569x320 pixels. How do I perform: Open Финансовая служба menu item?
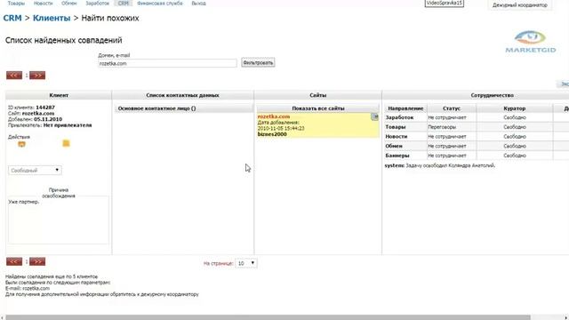(x=160, y=4)
